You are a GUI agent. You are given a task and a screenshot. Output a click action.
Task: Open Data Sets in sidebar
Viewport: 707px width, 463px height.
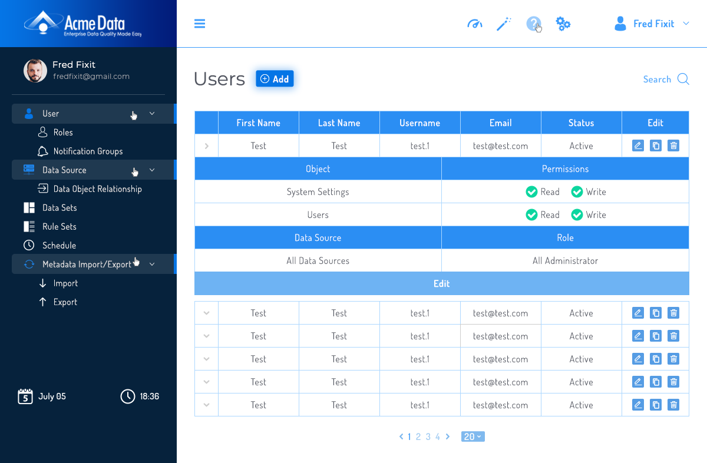(59, 208)
